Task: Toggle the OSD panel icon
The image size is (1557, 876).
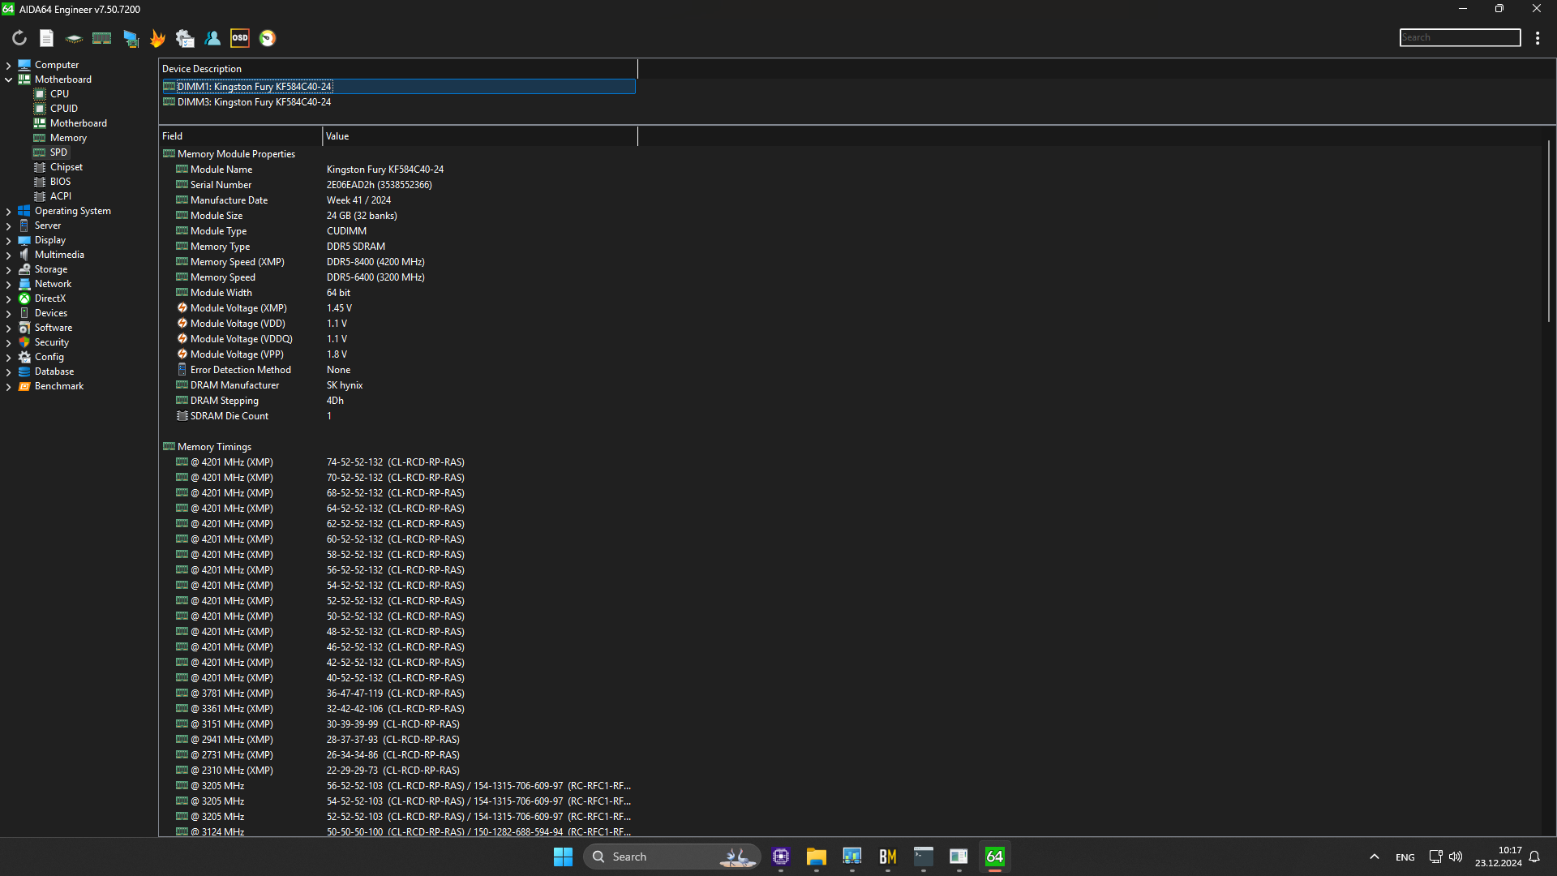Action: click(x=240, y=38)
